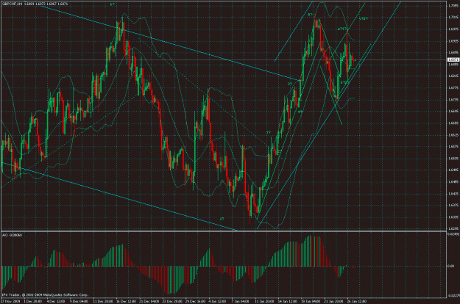Click the '11 Dec 20:00' time axis label
The width and height of the screenshot is (460, 304).
pyautogui.click(x=102, y=301)
